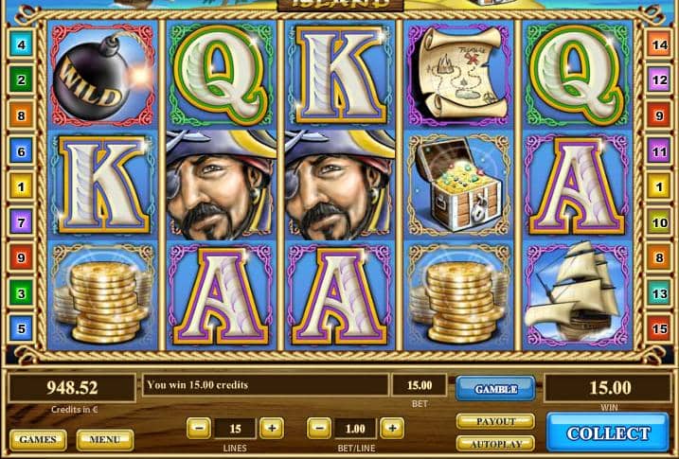Viewport: 679px width, 459px height.
Task: Open the Games list
Action: tap(38, 439)
